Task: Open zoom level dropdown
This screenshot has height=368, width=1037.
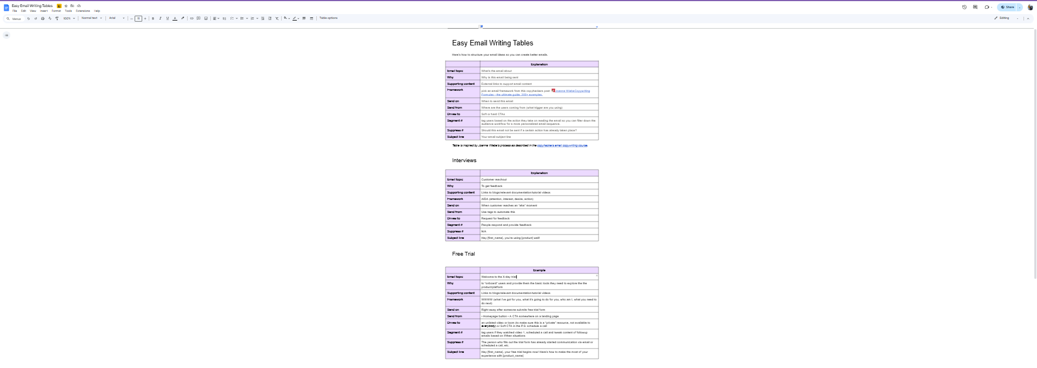Action: click(69, 18)
